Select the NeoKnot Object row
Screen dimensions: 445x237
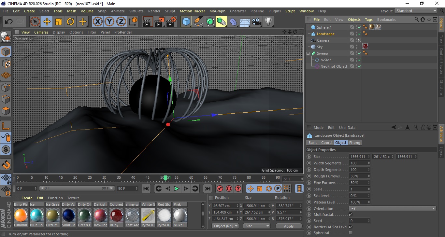click(x=334, y=66)
